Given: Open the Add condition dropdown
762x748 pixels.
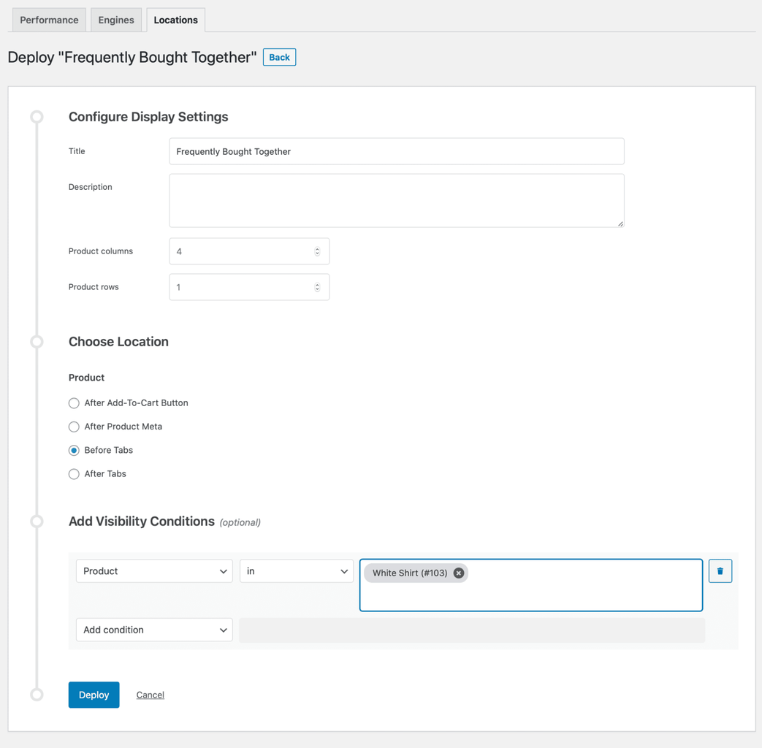Looking at the screenshot, I should (154, 630).
